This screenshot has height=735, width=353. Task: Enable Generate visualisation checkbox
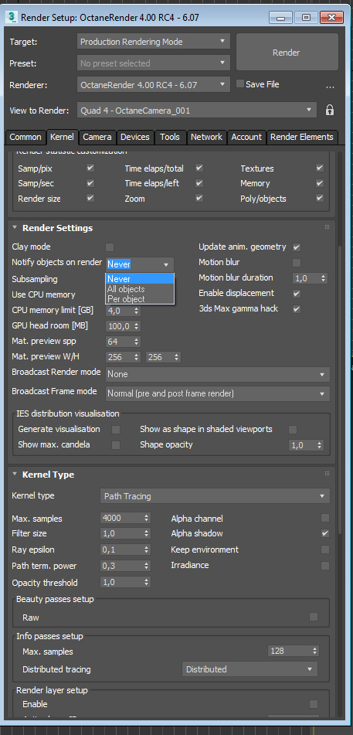pos(116,430)
